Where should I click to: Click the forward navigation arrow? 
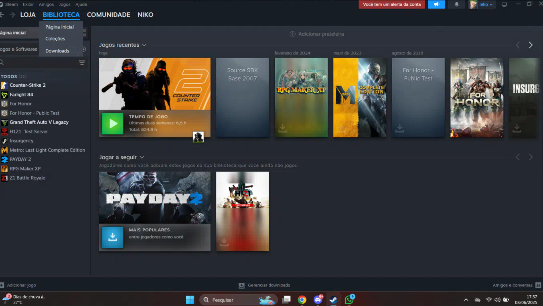coord(12,15)
